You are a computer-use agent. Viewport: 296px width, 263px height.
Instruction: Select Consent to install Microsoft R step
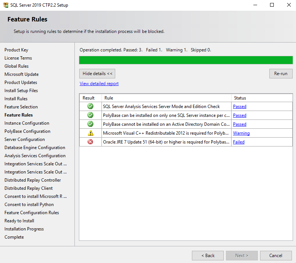click(x=36, y=196)
